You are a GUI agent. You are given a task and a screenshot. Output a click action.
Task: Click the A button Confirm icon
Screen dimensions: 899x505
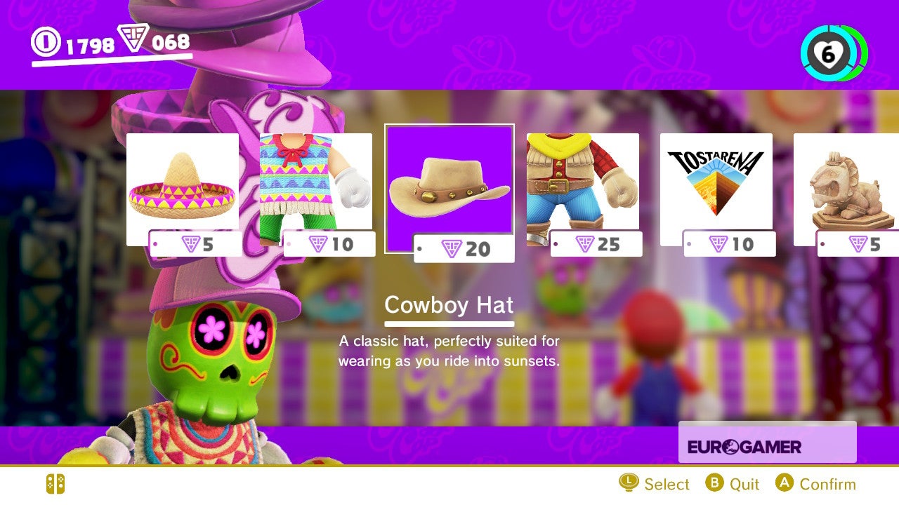785,483
